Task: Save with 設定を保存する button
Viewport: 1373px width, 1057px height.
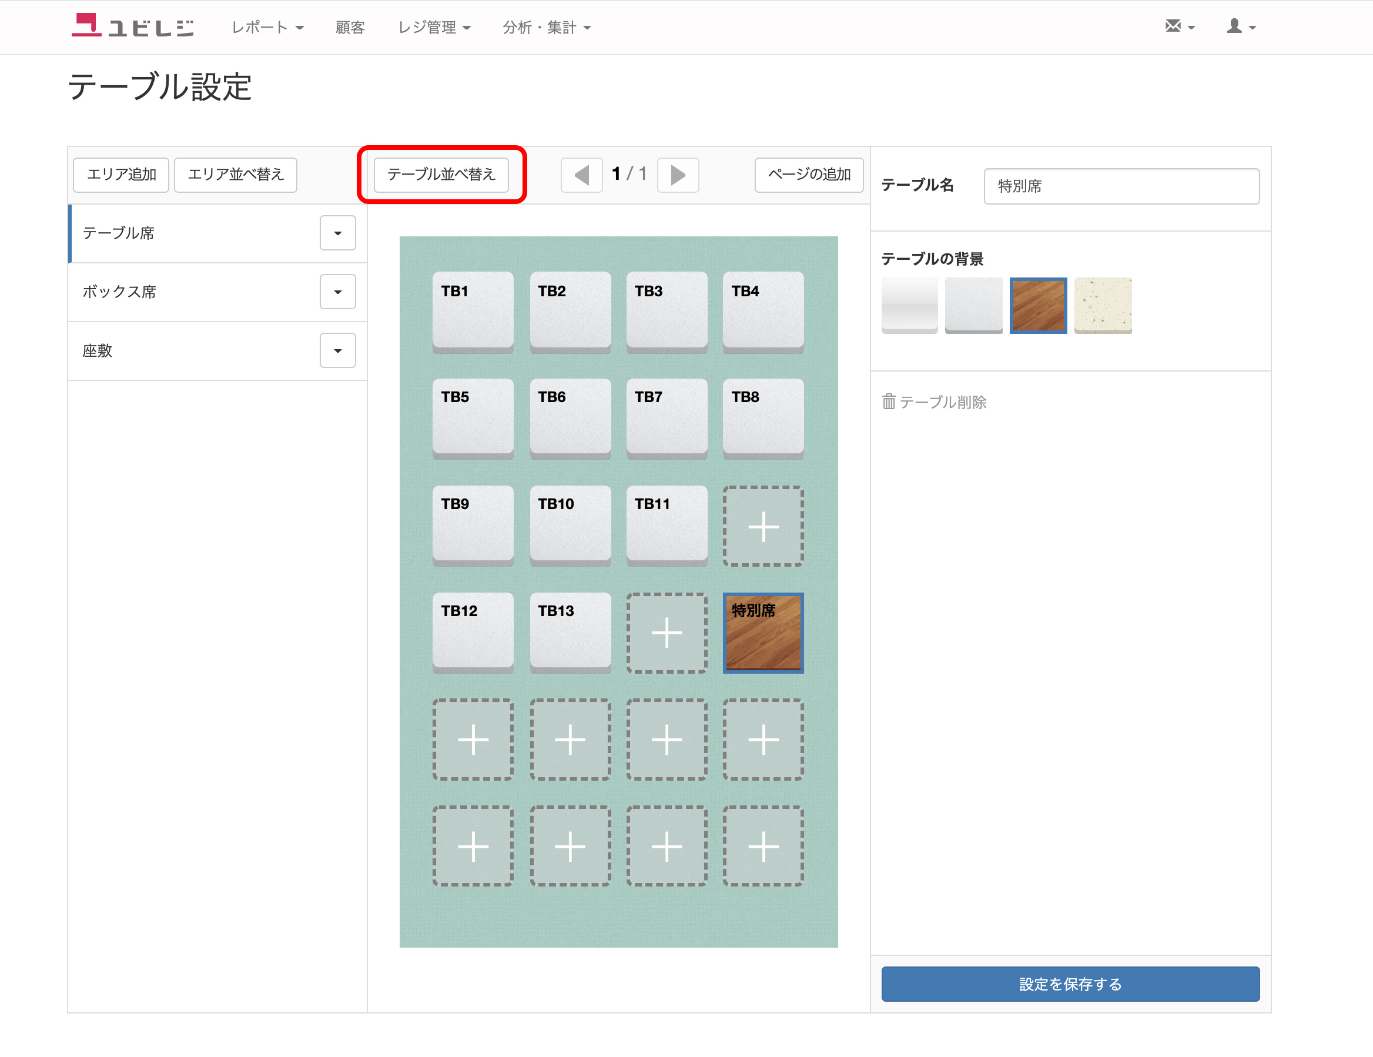Action: [x=1070, y=983]
